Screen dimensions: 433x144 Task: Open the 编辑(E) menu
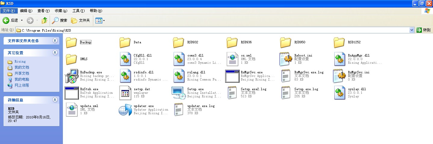point(26,11)
